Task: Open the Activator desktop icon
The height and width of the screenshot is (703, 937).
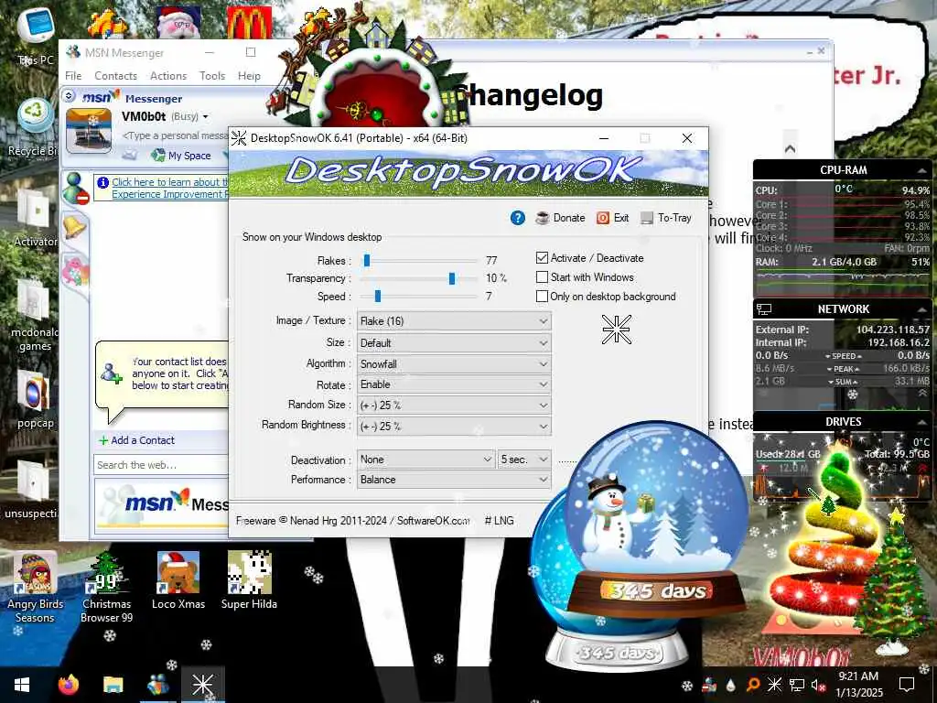Action: [x=35, y=218]
